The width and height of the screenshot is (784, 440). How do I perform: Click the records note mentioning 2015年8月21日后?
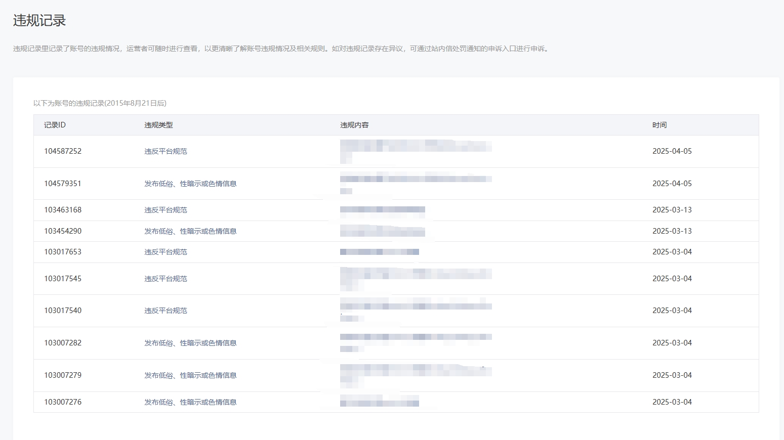(100, 103)
